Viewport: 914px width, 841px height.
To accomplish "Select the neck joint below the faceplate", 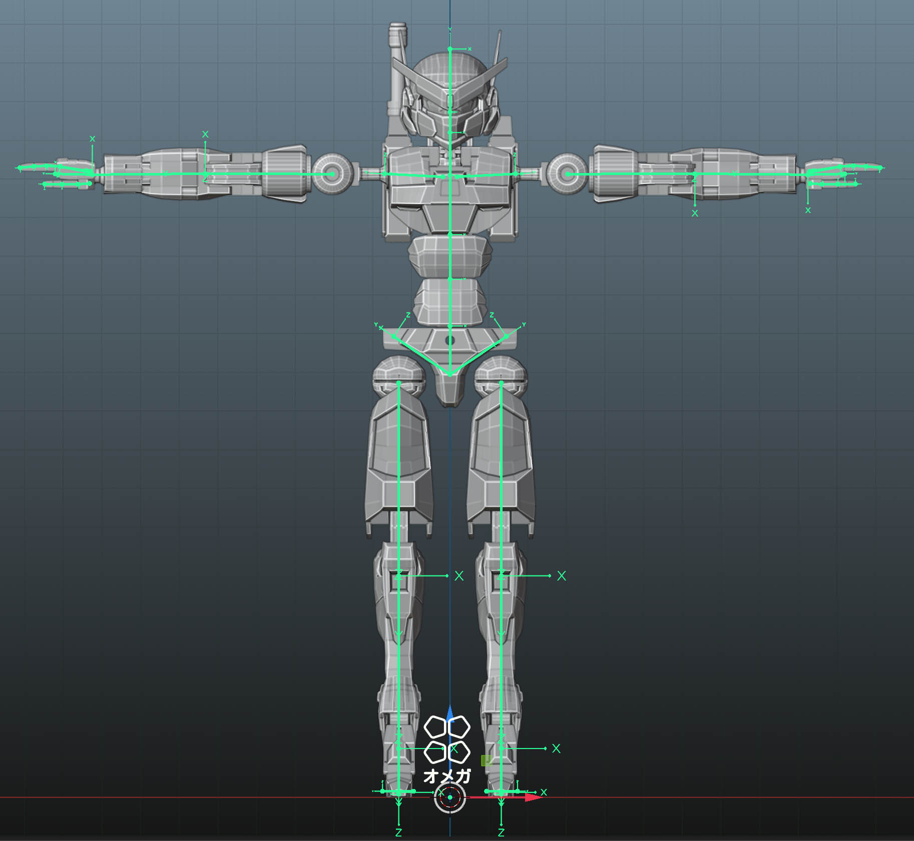I will point(450,132).
